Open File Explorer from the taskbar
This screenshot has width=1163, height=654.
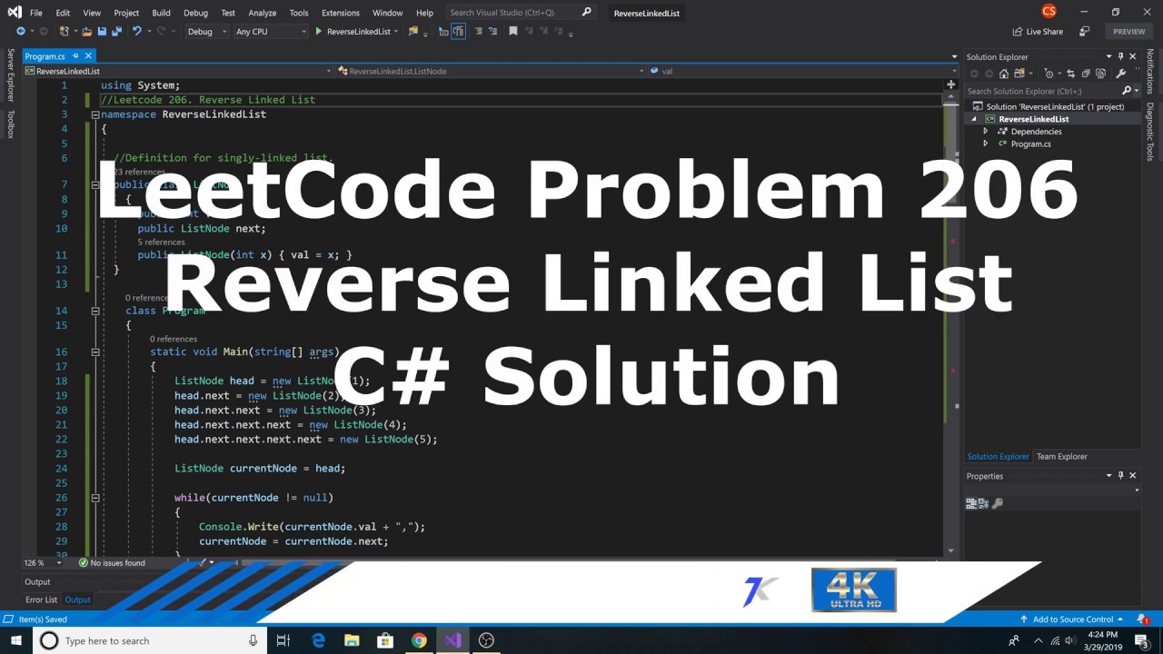coord(352,640)
